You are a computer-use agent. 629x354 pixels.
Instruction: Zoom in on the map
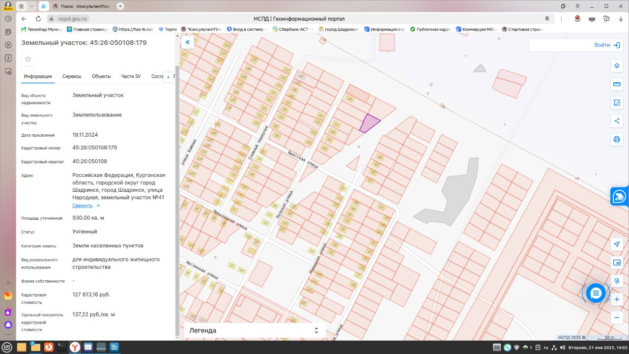click(617, 299)
